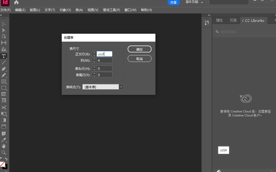Viewport: 276px width, 172px height.
Task: Select the horizontal grid tool
Action: (x=4, y=94)
